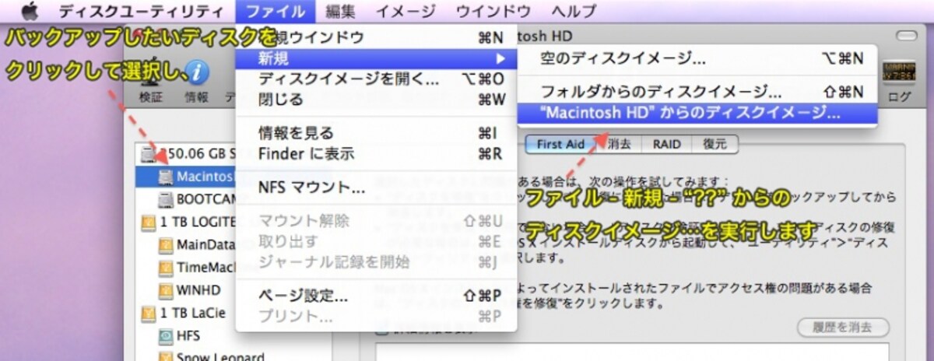Choose ディスクイメージを開く… from File menu
The image size is (934, 361).
pyautogui.click(x=376, y=79)
